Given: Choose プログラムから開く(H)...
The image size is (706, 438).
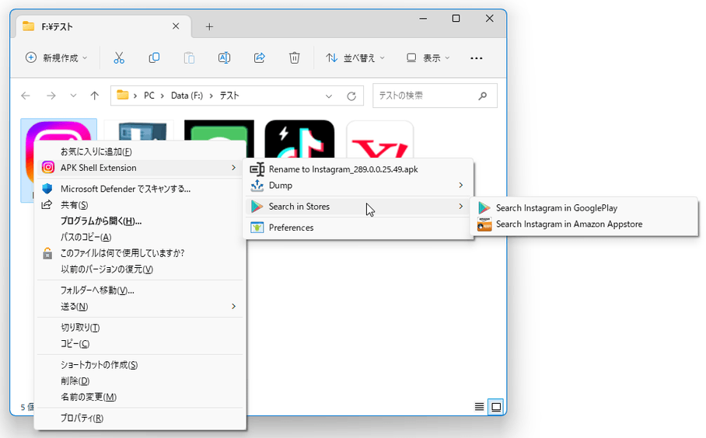Looking at the screenshot, I should point(141,221).
